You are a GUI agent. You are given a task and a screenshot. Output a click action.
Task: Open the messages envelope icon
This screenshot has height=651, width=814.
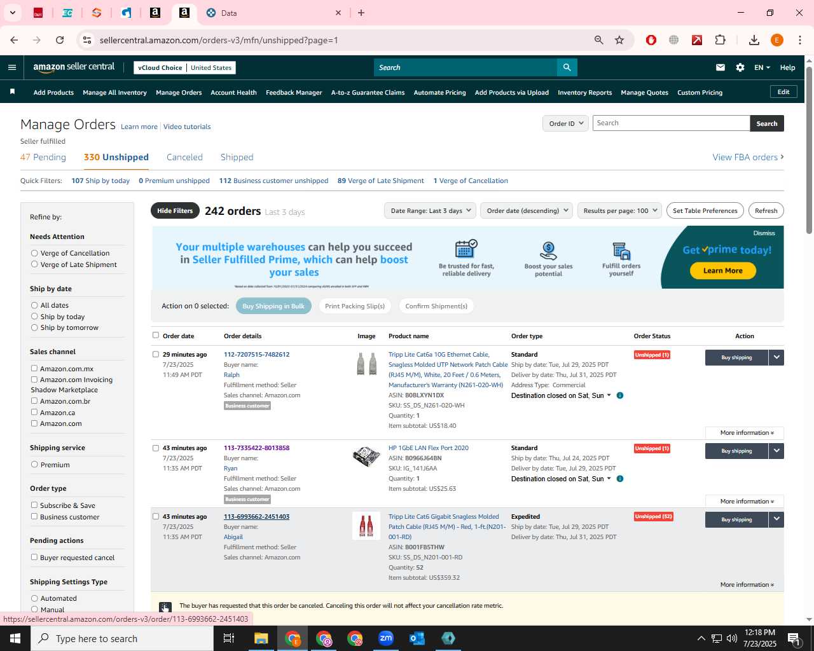point(721,67)
